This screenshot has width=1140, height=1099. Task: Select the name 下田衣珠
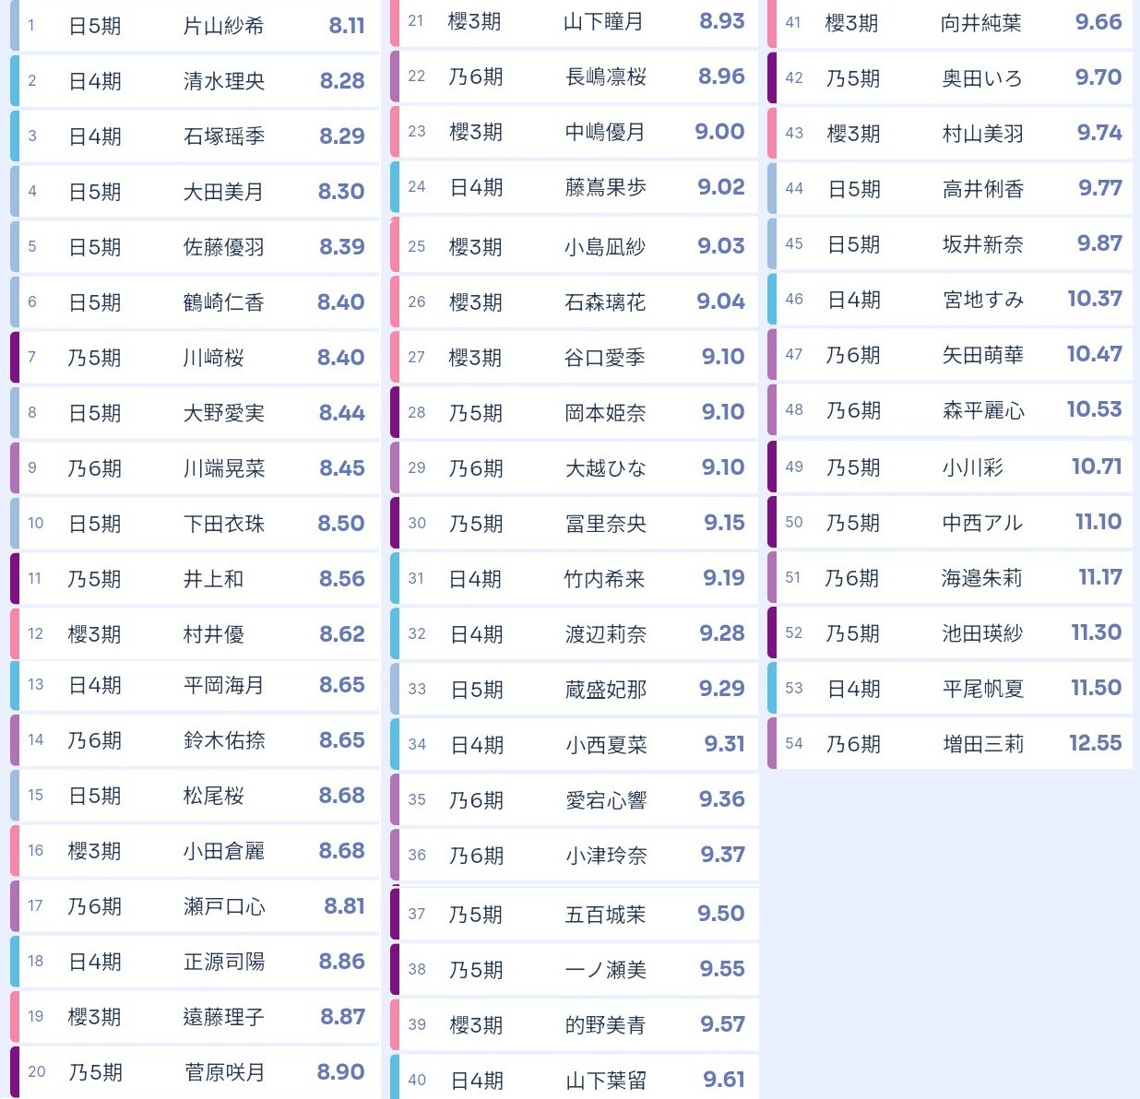coord(223,524)
